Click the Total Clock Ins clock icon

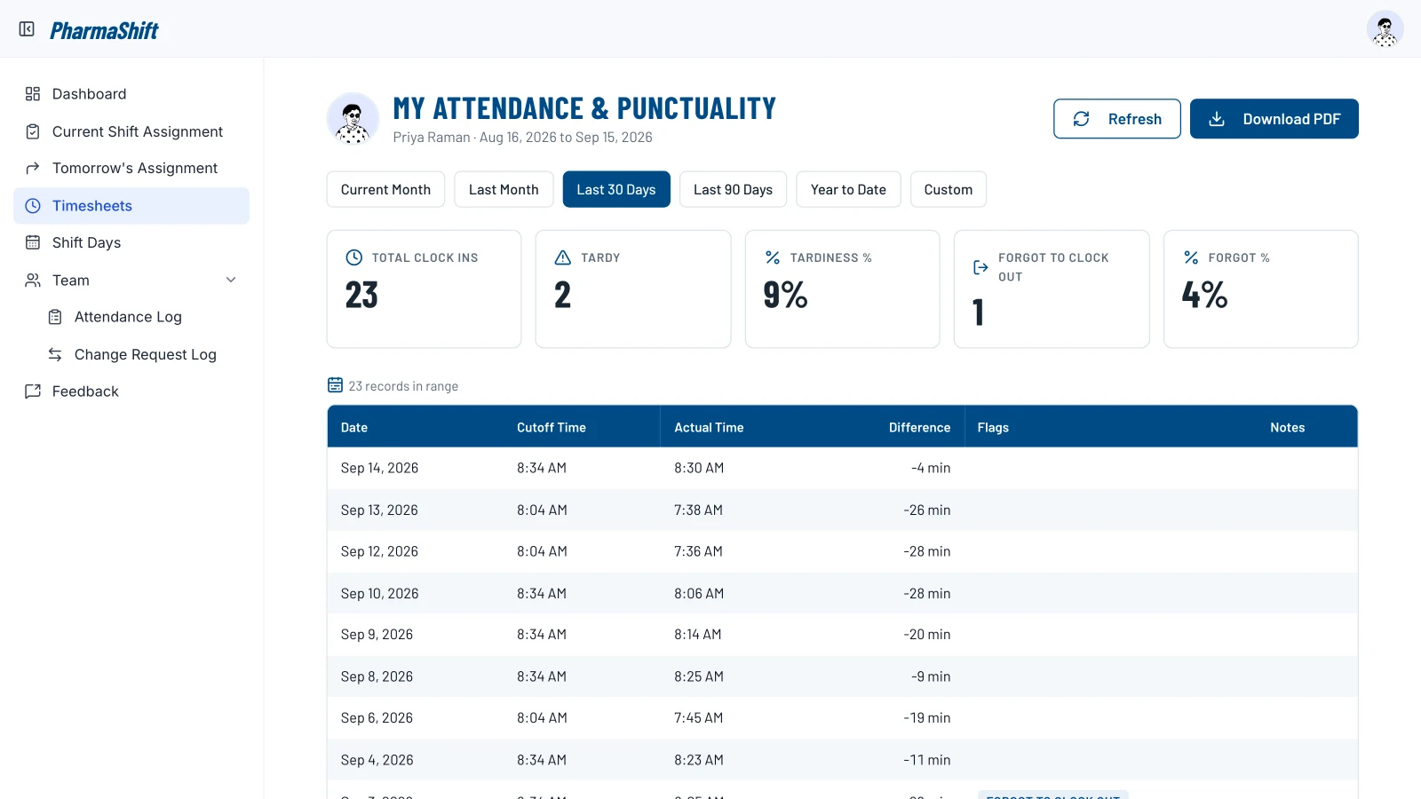[353, 257]
